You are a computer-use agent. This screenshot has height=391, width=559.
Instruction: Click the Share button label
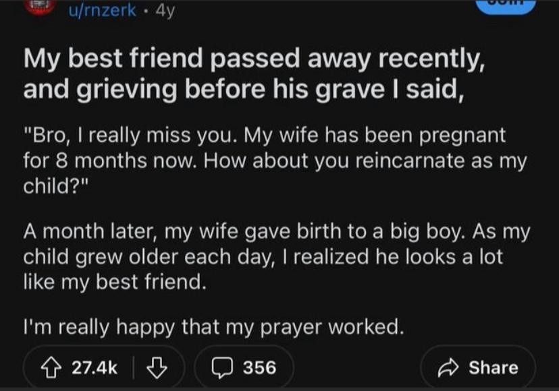tap(494, 367)
